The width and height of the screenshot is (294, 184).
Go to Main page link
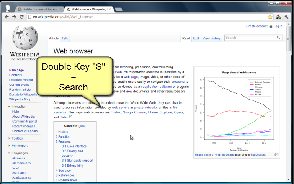[16, 70]
